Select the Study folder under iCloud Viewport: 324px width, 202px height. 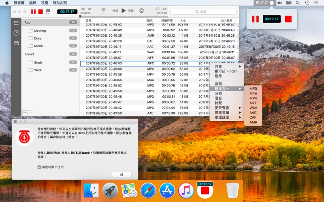pyautogui.click(x=51, y=63)
